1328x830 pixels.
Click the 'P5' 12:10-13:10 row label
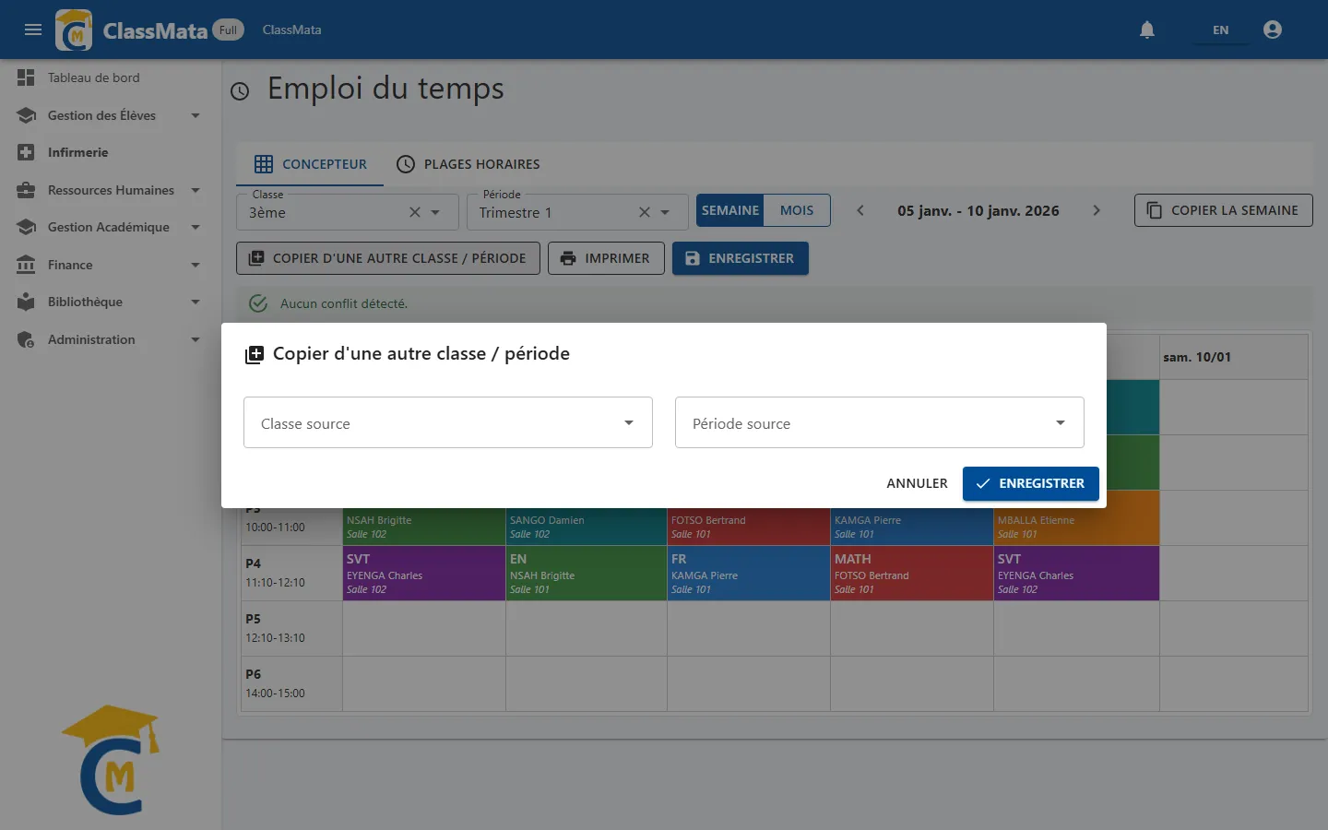click(292, 628)
